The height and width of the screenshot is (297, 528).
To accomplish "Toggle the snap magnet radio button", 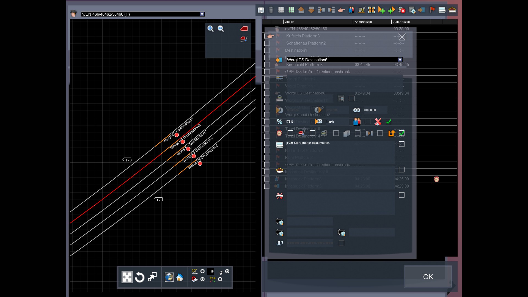I will [202, 279].
